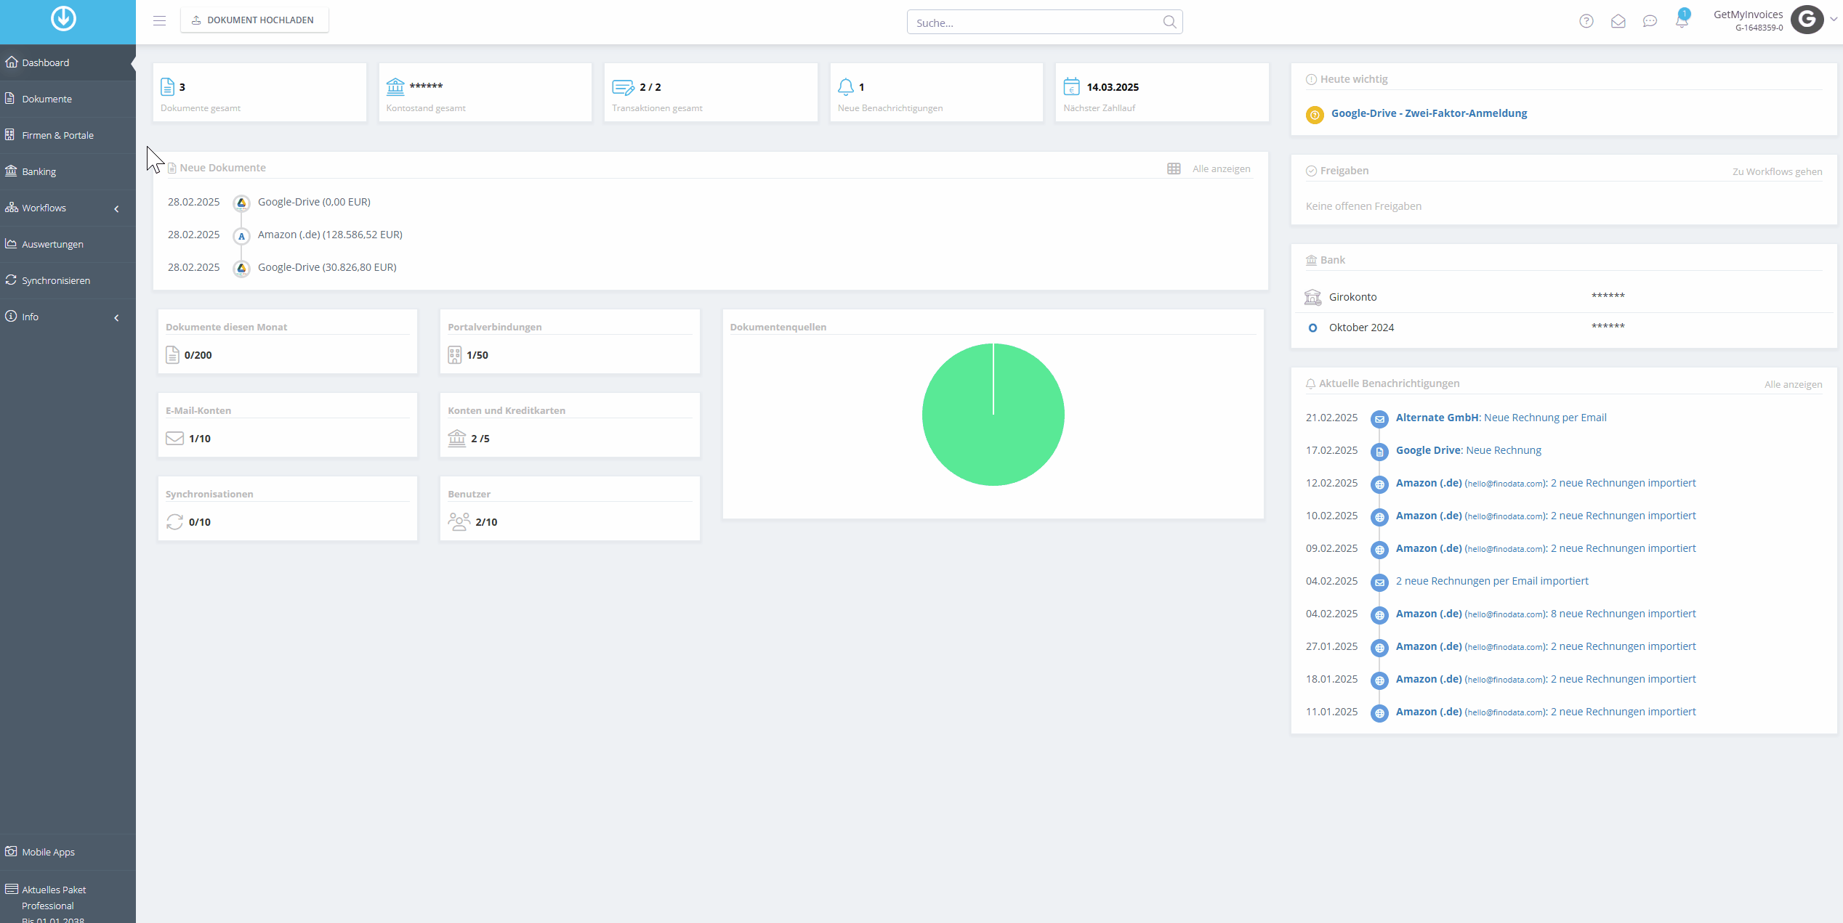Open Banking in the sidebar

[68, 171]
